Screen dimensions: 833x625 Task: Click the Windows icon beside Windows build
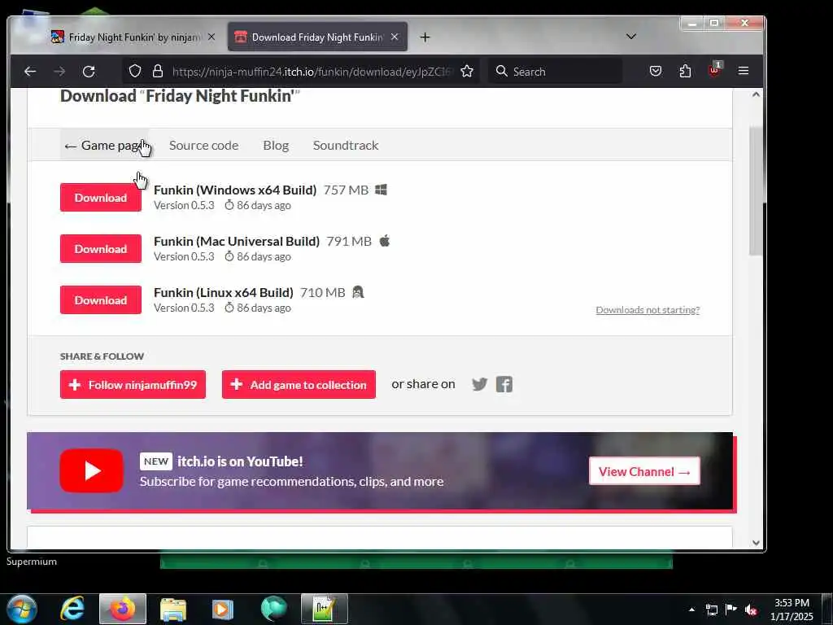tap(381, 190)
